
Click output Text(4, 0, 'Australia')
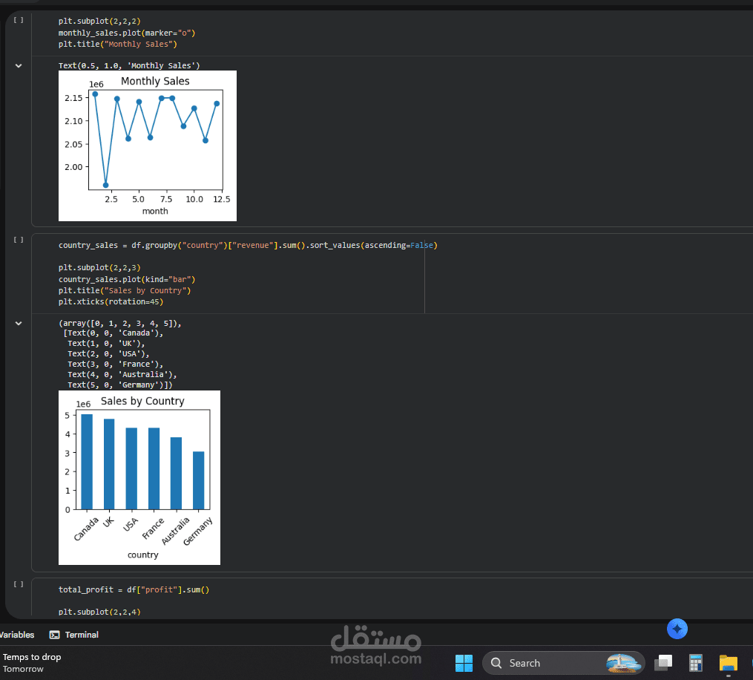point(122,375)
